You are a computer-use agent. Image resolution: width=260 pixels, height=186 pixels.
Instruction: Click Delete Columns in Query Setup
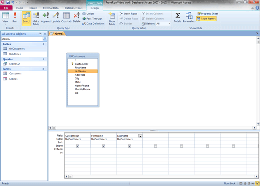(x=153, y=19)
